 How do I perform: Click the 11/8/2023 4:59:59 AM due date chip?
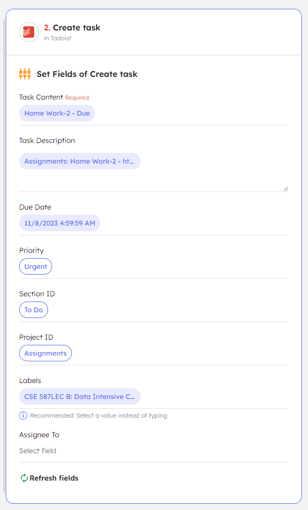coord(59,223)
